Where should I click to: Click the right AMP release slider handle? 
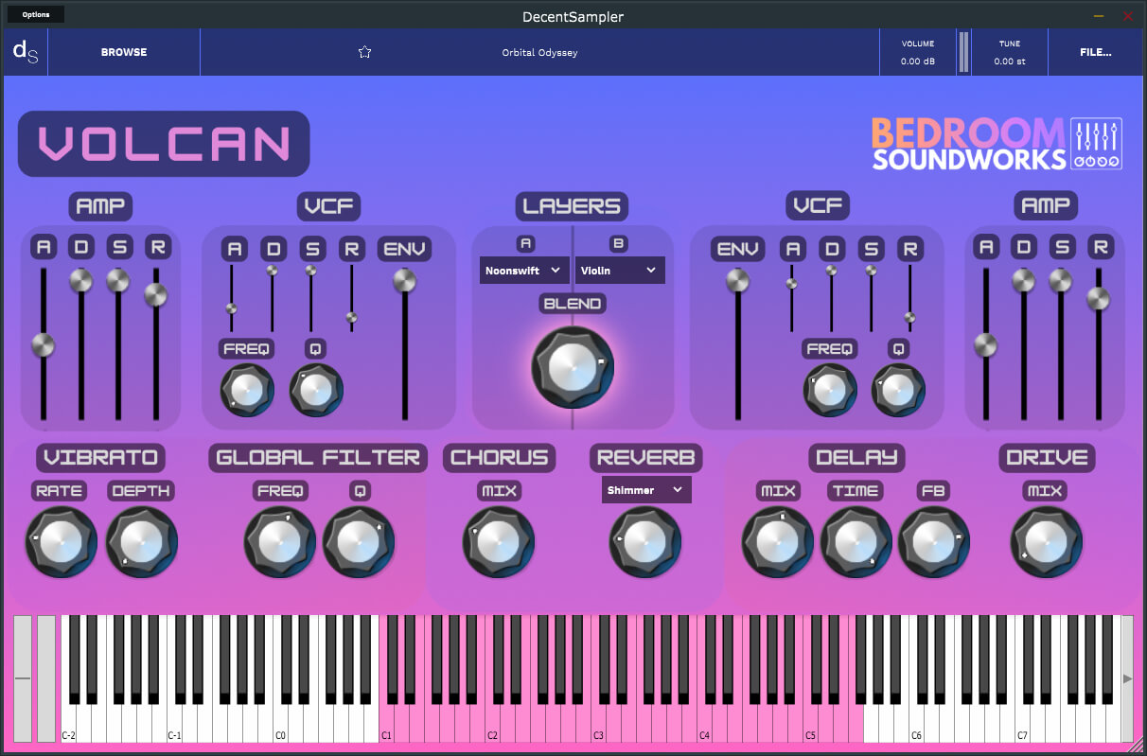[x=1098, y=299]
